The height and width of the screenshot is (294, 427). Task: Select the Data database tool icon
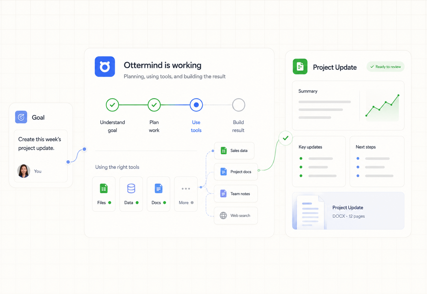131,188
